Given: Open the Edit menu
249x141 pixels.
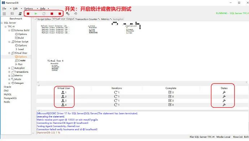Looking at the screenshot, I should click(x=15, y=9).
